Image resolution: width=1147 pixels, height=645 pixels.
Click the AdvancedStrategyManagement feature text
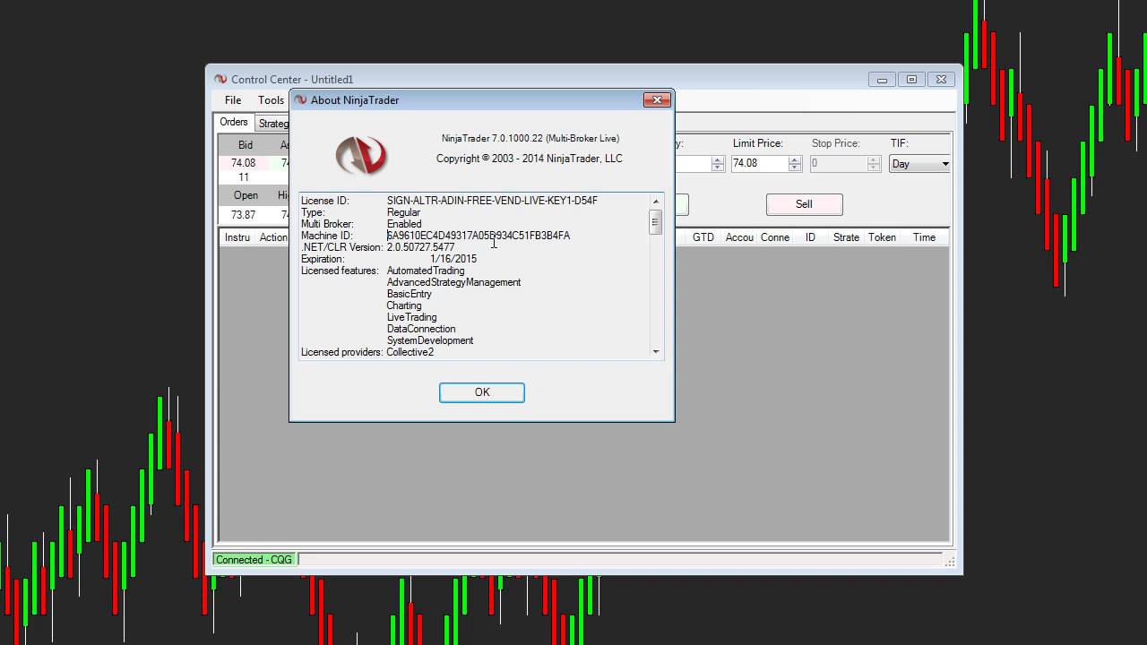pos(453,282)
